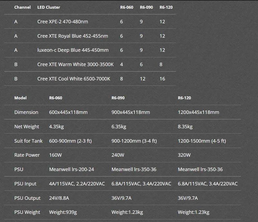Click the Model header in specs table
This screenshot has height=222, width=258.
[x=21, y=98]
